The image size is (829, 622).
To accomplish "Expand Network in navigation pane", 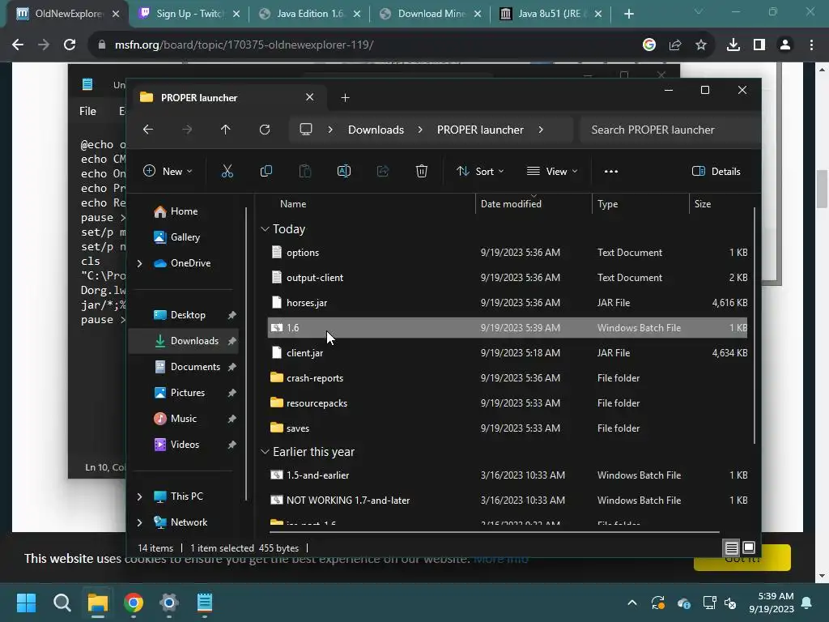I will click(139, 522).
